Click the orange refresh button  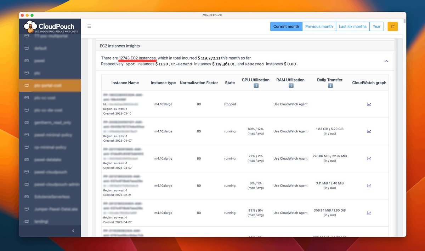point(392,27)
